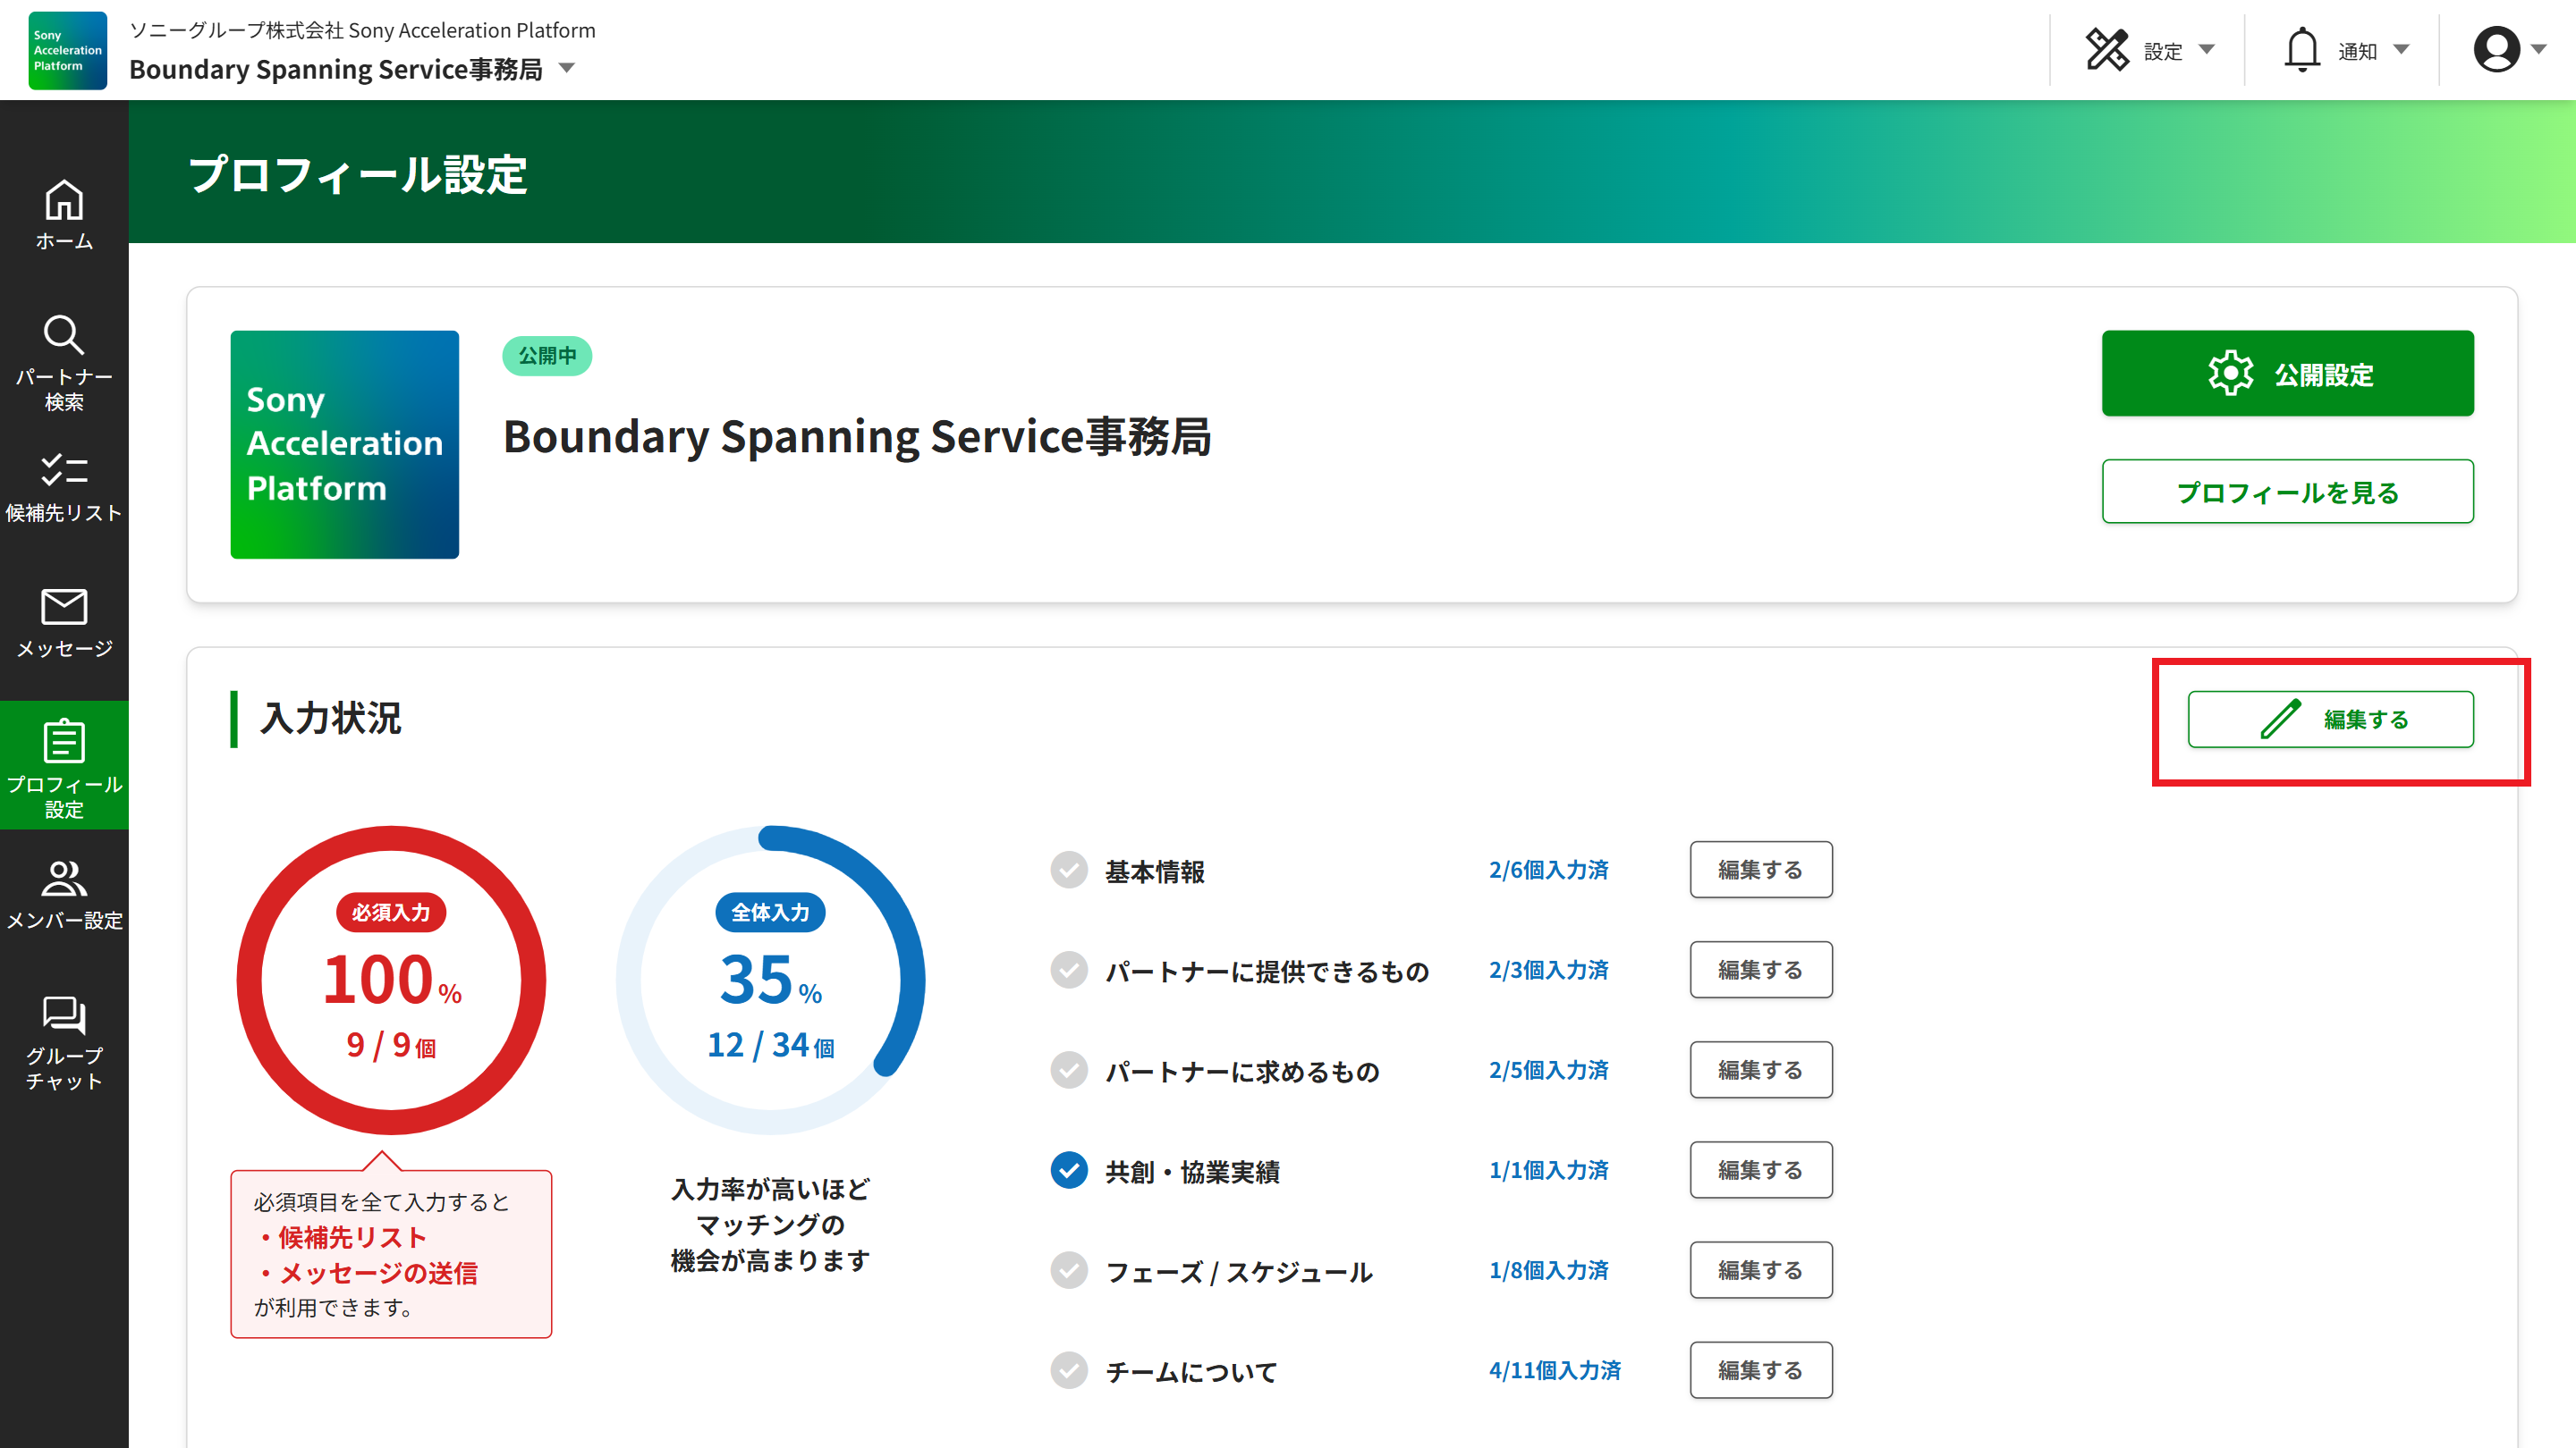
Task: Expand the organization name dropdown arrow
Action: (x=567, y=69)
